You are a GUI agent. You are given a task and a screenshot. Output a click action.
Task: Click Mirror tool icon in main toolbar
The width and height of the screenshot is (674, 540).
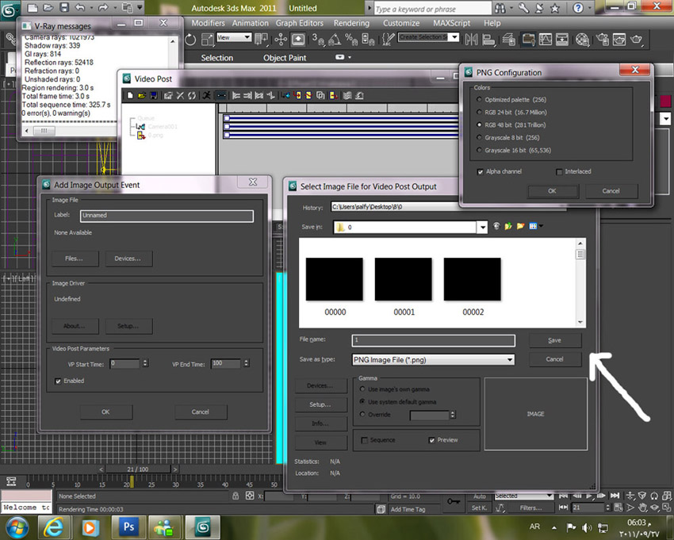pos(471,40)
